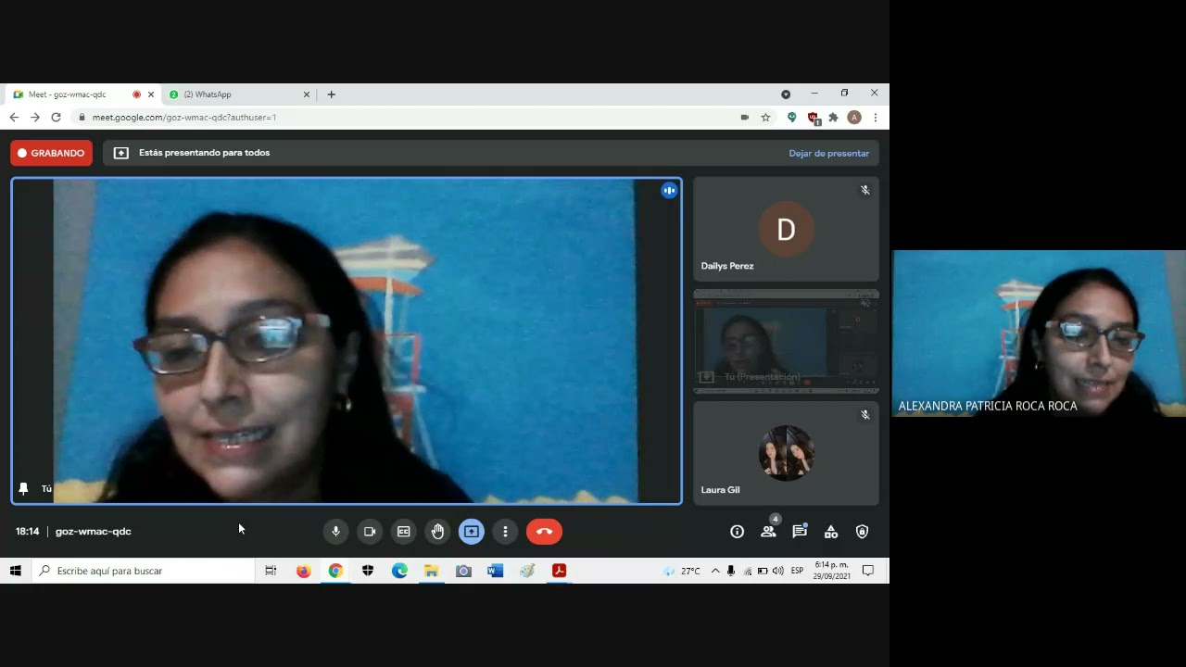Open the Chrome extensions puzzle icon
This screenshot has height=667, width=1186.
tap(833, 118)
